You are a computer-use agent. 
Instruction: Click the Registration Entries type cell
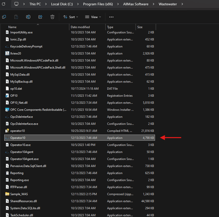click(x=120, y=95)
